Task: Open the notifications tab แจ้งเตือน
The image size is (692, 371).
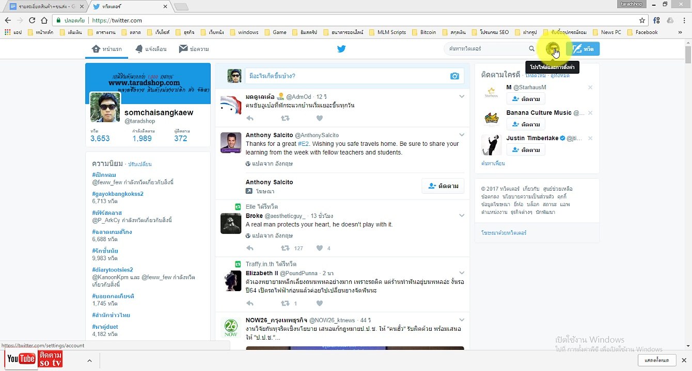Action: [x=150, y=49]
